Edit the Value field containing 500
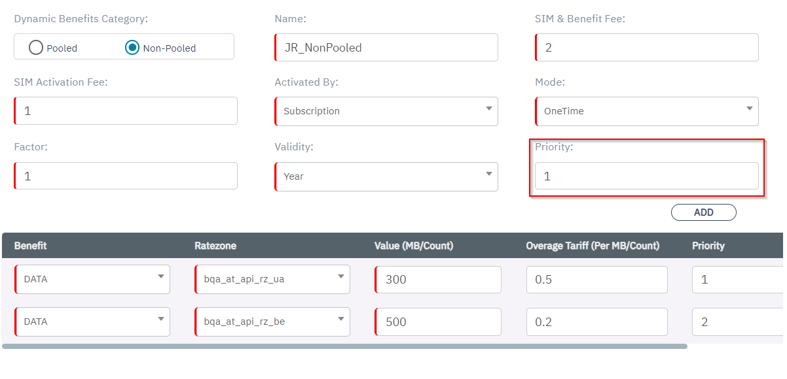Viewport: 787px width, 379px height. [438, 321]
